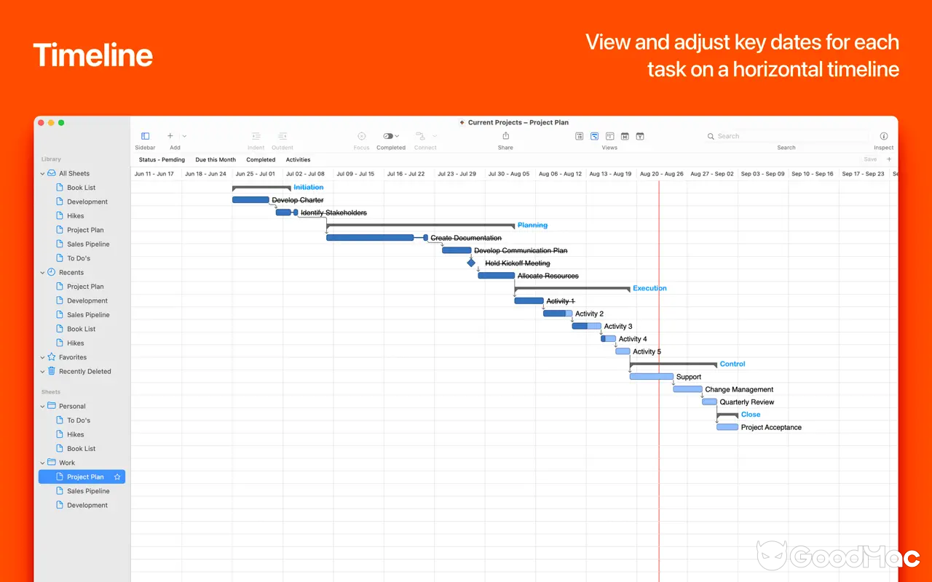Toggle Focus mode

pyautogui.click(x=361, y=136)
